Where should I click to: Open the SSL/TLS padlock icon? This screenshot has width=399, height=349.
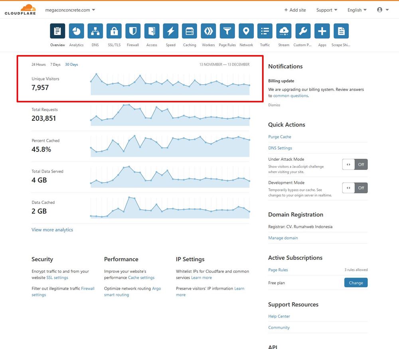point(114,31)
